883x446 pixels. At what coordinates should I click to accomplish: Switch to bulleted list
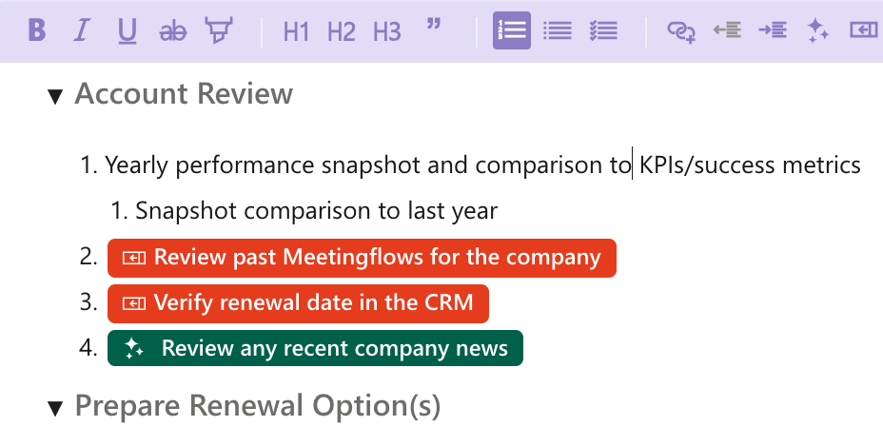[x=558, y=30]
